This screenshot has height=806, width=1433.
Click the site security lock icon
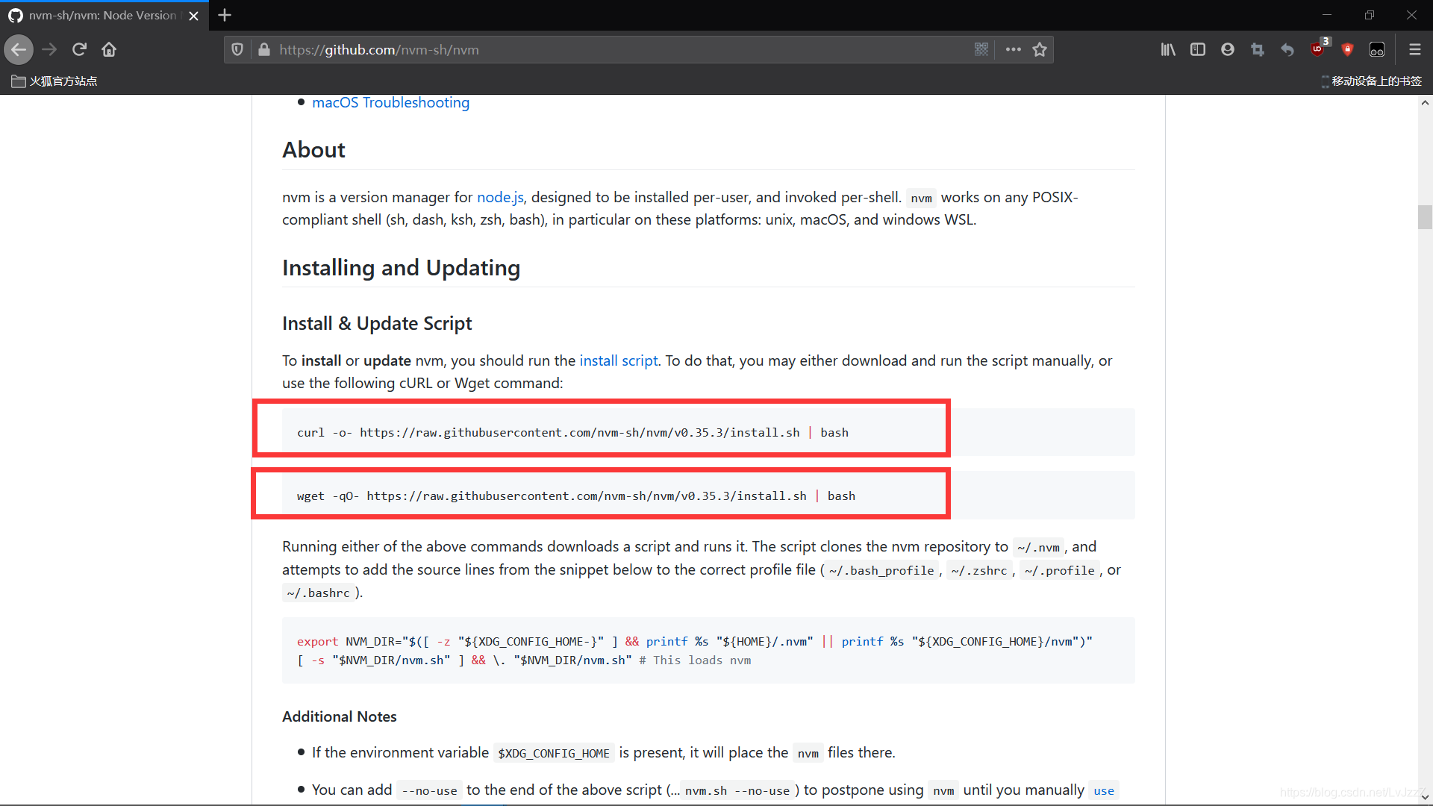click(x=263, y=49)
